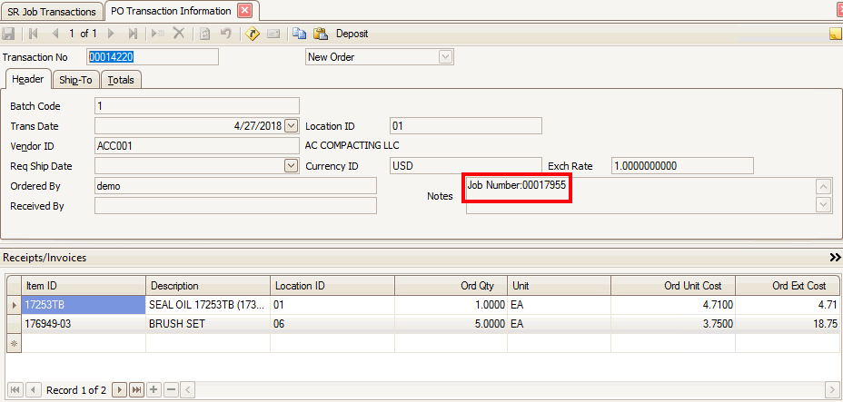Open the New Order dropdown
This screenshot has height=402, width=843.
pos(445,57)
